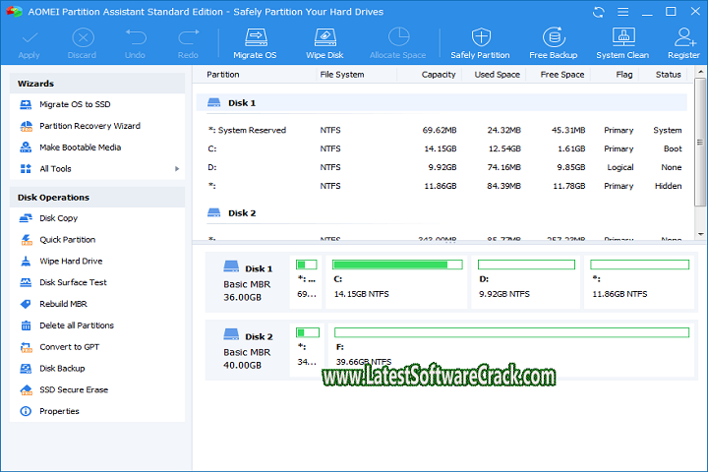Collapse the Disk Operations section header
Viewport: 708px width, 472px height.
tap(96, 198)
